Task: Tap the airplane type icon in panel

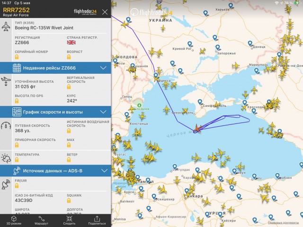Action: pyautogui.click(x=6, y=27)
